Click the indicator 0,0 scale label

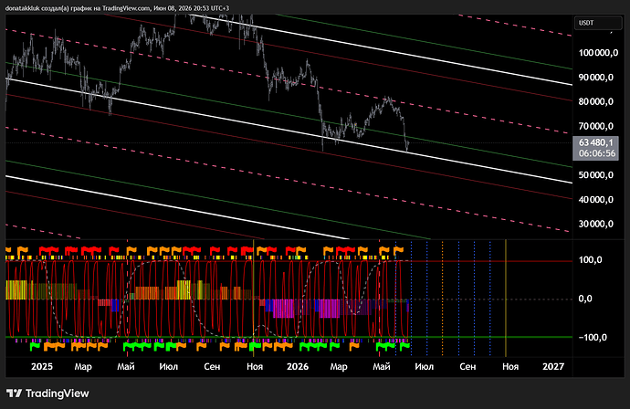(x=585, y=299)
